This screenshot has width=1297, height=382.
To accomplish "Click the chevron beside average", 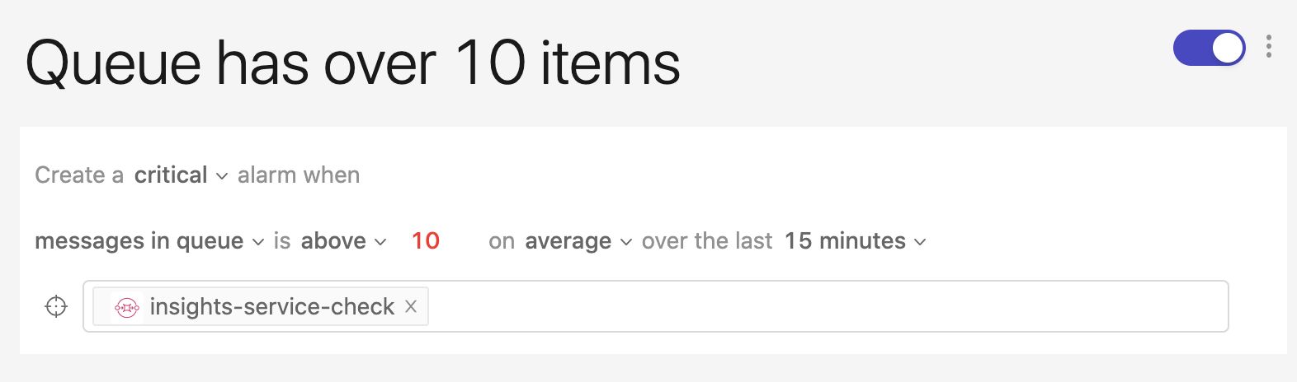I will pyautogui.click(x=626, y=242).
